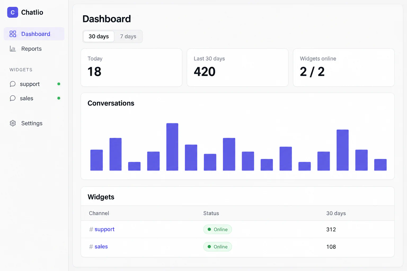Open Settings via the gear icon
The image size is (407, 271).
13,123
